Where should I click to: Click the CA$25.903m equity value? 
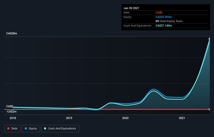[164, 17]
